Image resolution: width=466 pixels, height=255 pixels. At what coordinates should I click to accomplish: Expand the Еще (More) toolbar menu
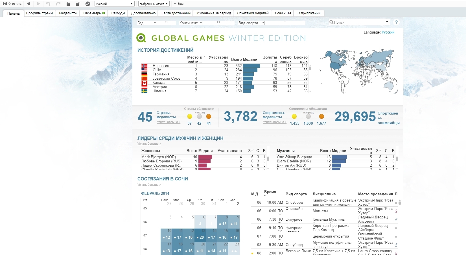[179, 4]
